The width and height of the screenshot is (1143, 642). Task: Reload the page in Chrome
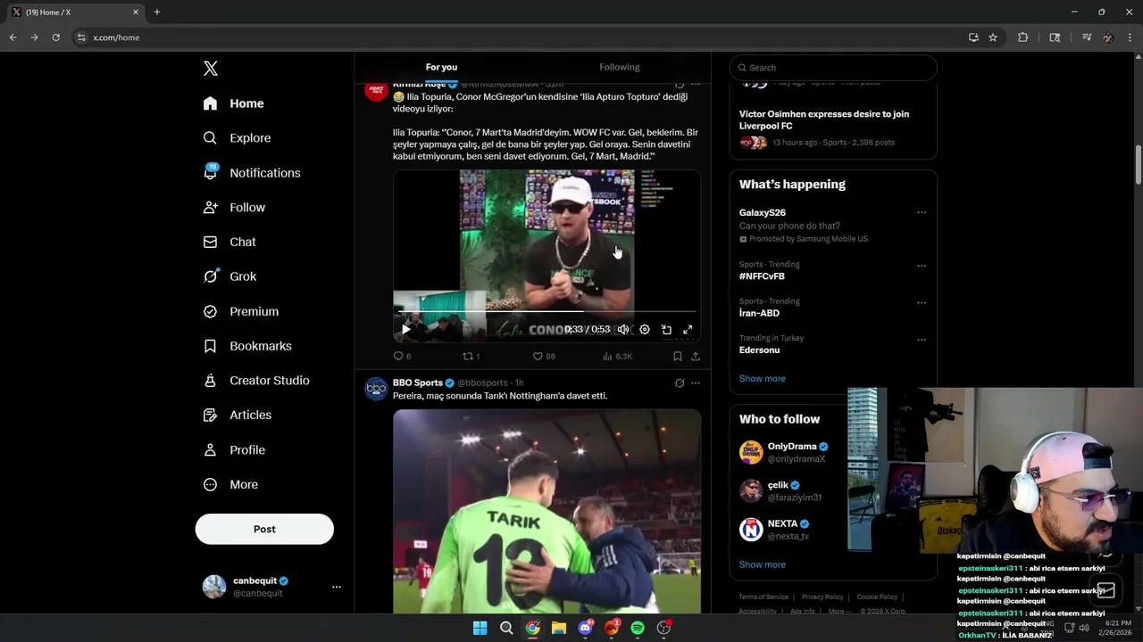(55, 37)
